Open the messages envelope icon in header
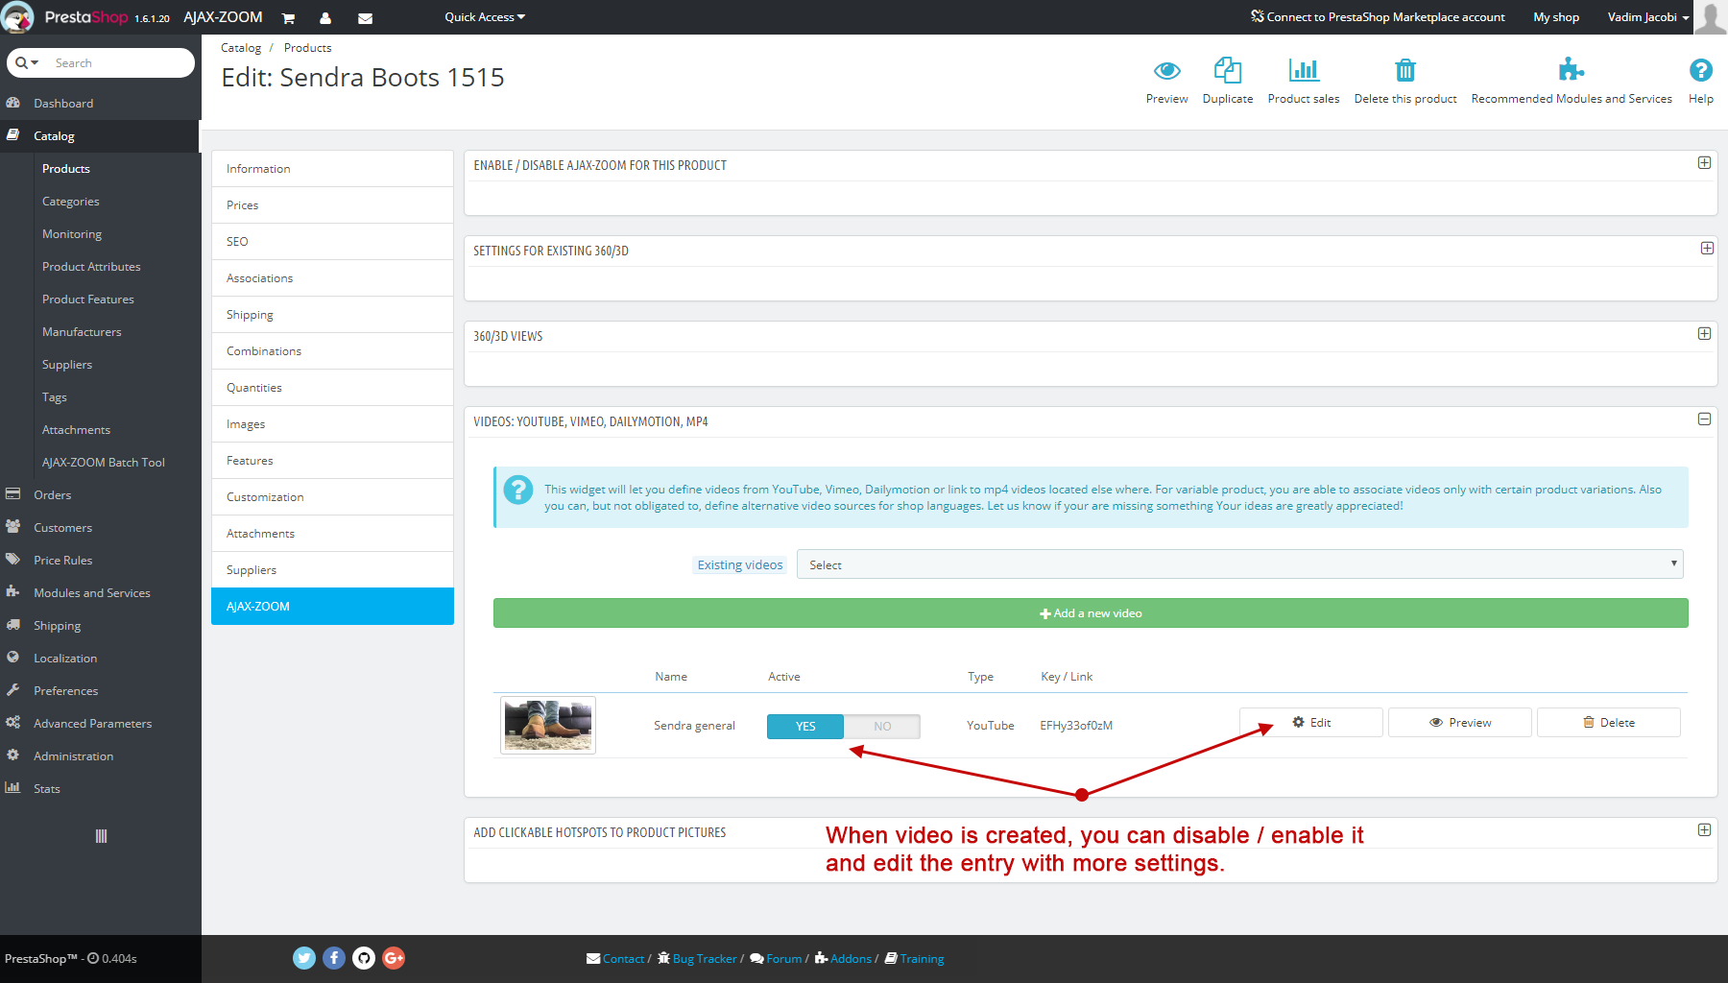 point(365,17)
